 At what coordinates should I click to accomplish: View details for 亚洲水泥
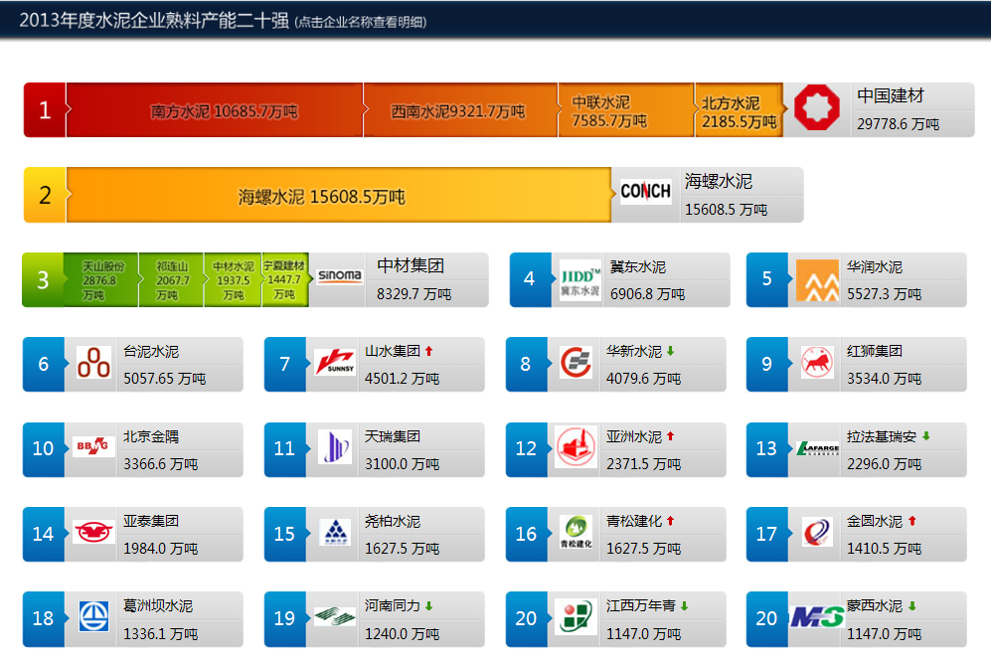tap(634, 436)
